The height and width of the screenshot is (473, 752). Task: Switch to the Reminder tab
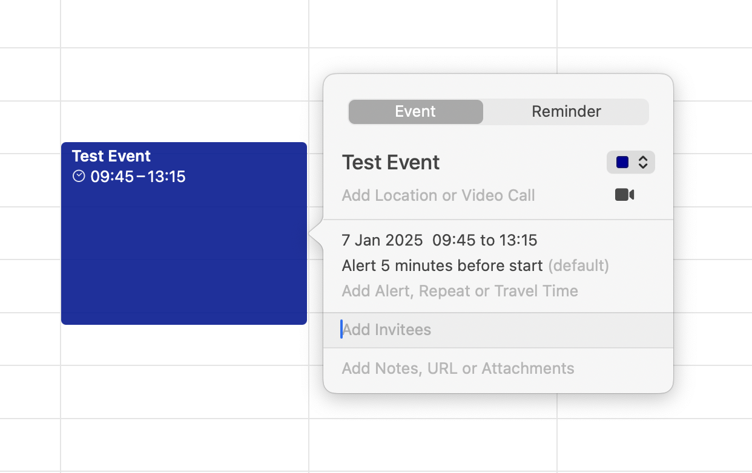pyautogui.click(x=566, y=112)
